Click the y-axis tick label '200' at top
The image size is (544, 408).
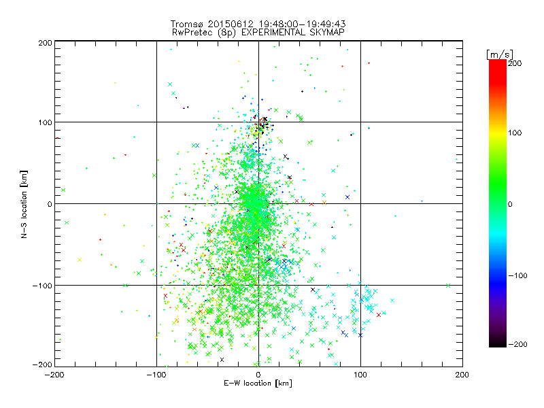pos(45,43)
